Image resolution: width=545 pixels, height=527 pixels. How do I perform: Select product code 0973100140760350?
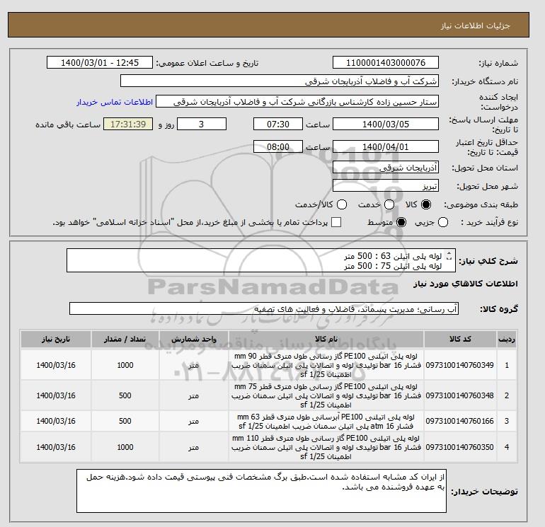coord(459,447)
